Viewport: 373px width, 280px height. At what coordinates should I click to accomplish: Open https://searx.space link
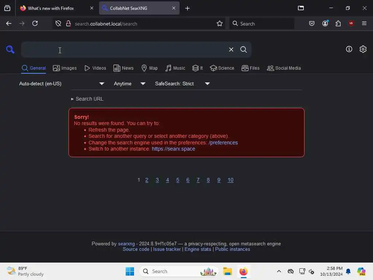(x=173, y=149)
